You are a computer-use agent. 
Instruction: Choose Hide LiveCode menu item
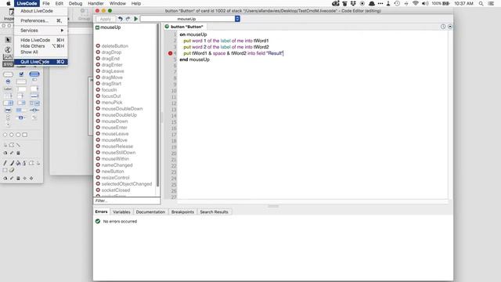click(41, 40)
